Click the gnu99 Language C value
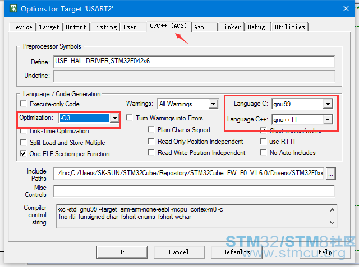 pos(297,104)
